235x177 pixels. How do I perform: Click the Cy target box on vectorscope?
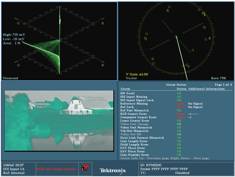[183, 66]
